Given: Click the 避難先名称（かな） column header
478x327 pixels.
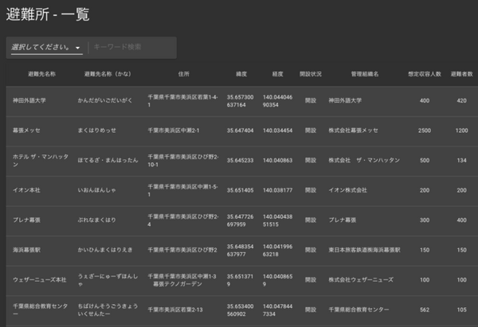Looking at the screenshot, I should pos(105,74).
